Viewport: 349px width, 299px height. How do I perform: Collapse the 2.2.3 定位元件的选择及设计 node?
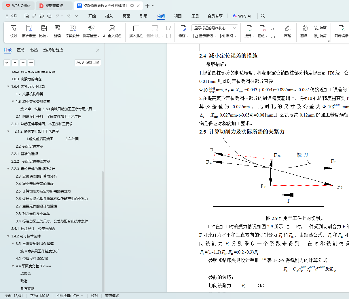8,169
